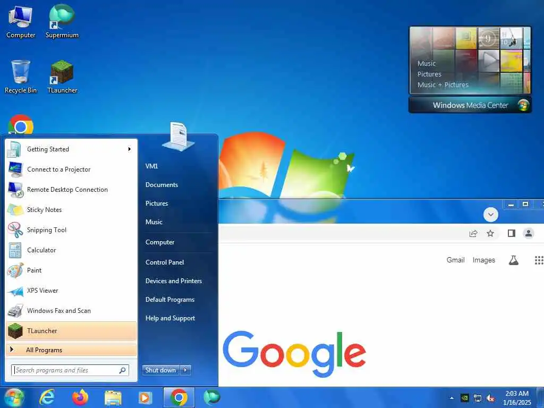
Task: Toggle Chrome side panel icon
Action: tap(512, 234)
